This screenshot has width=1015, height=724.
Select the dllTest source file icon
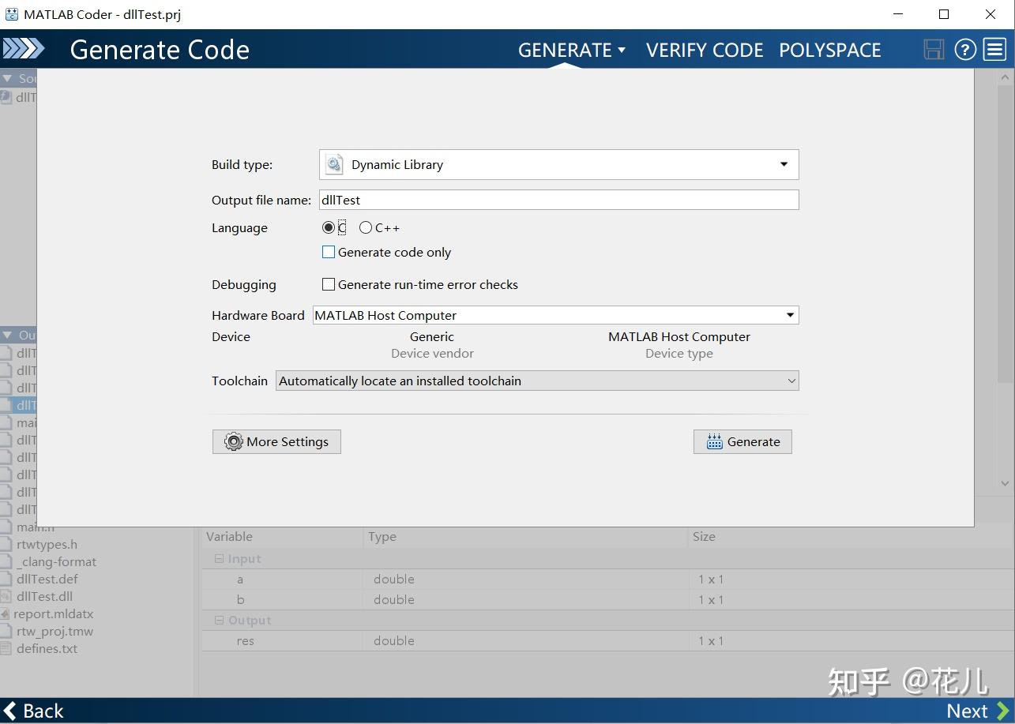[x=7, y=97]
